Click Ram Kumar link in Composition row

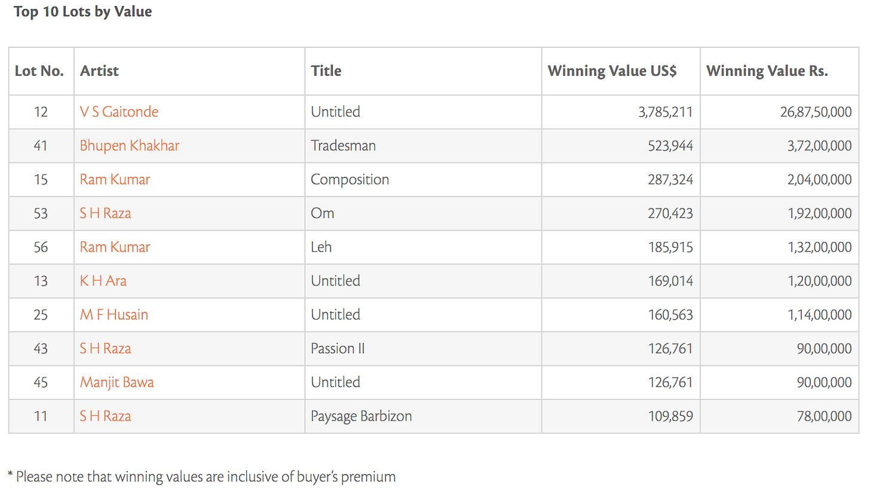[x=115, y=179]
